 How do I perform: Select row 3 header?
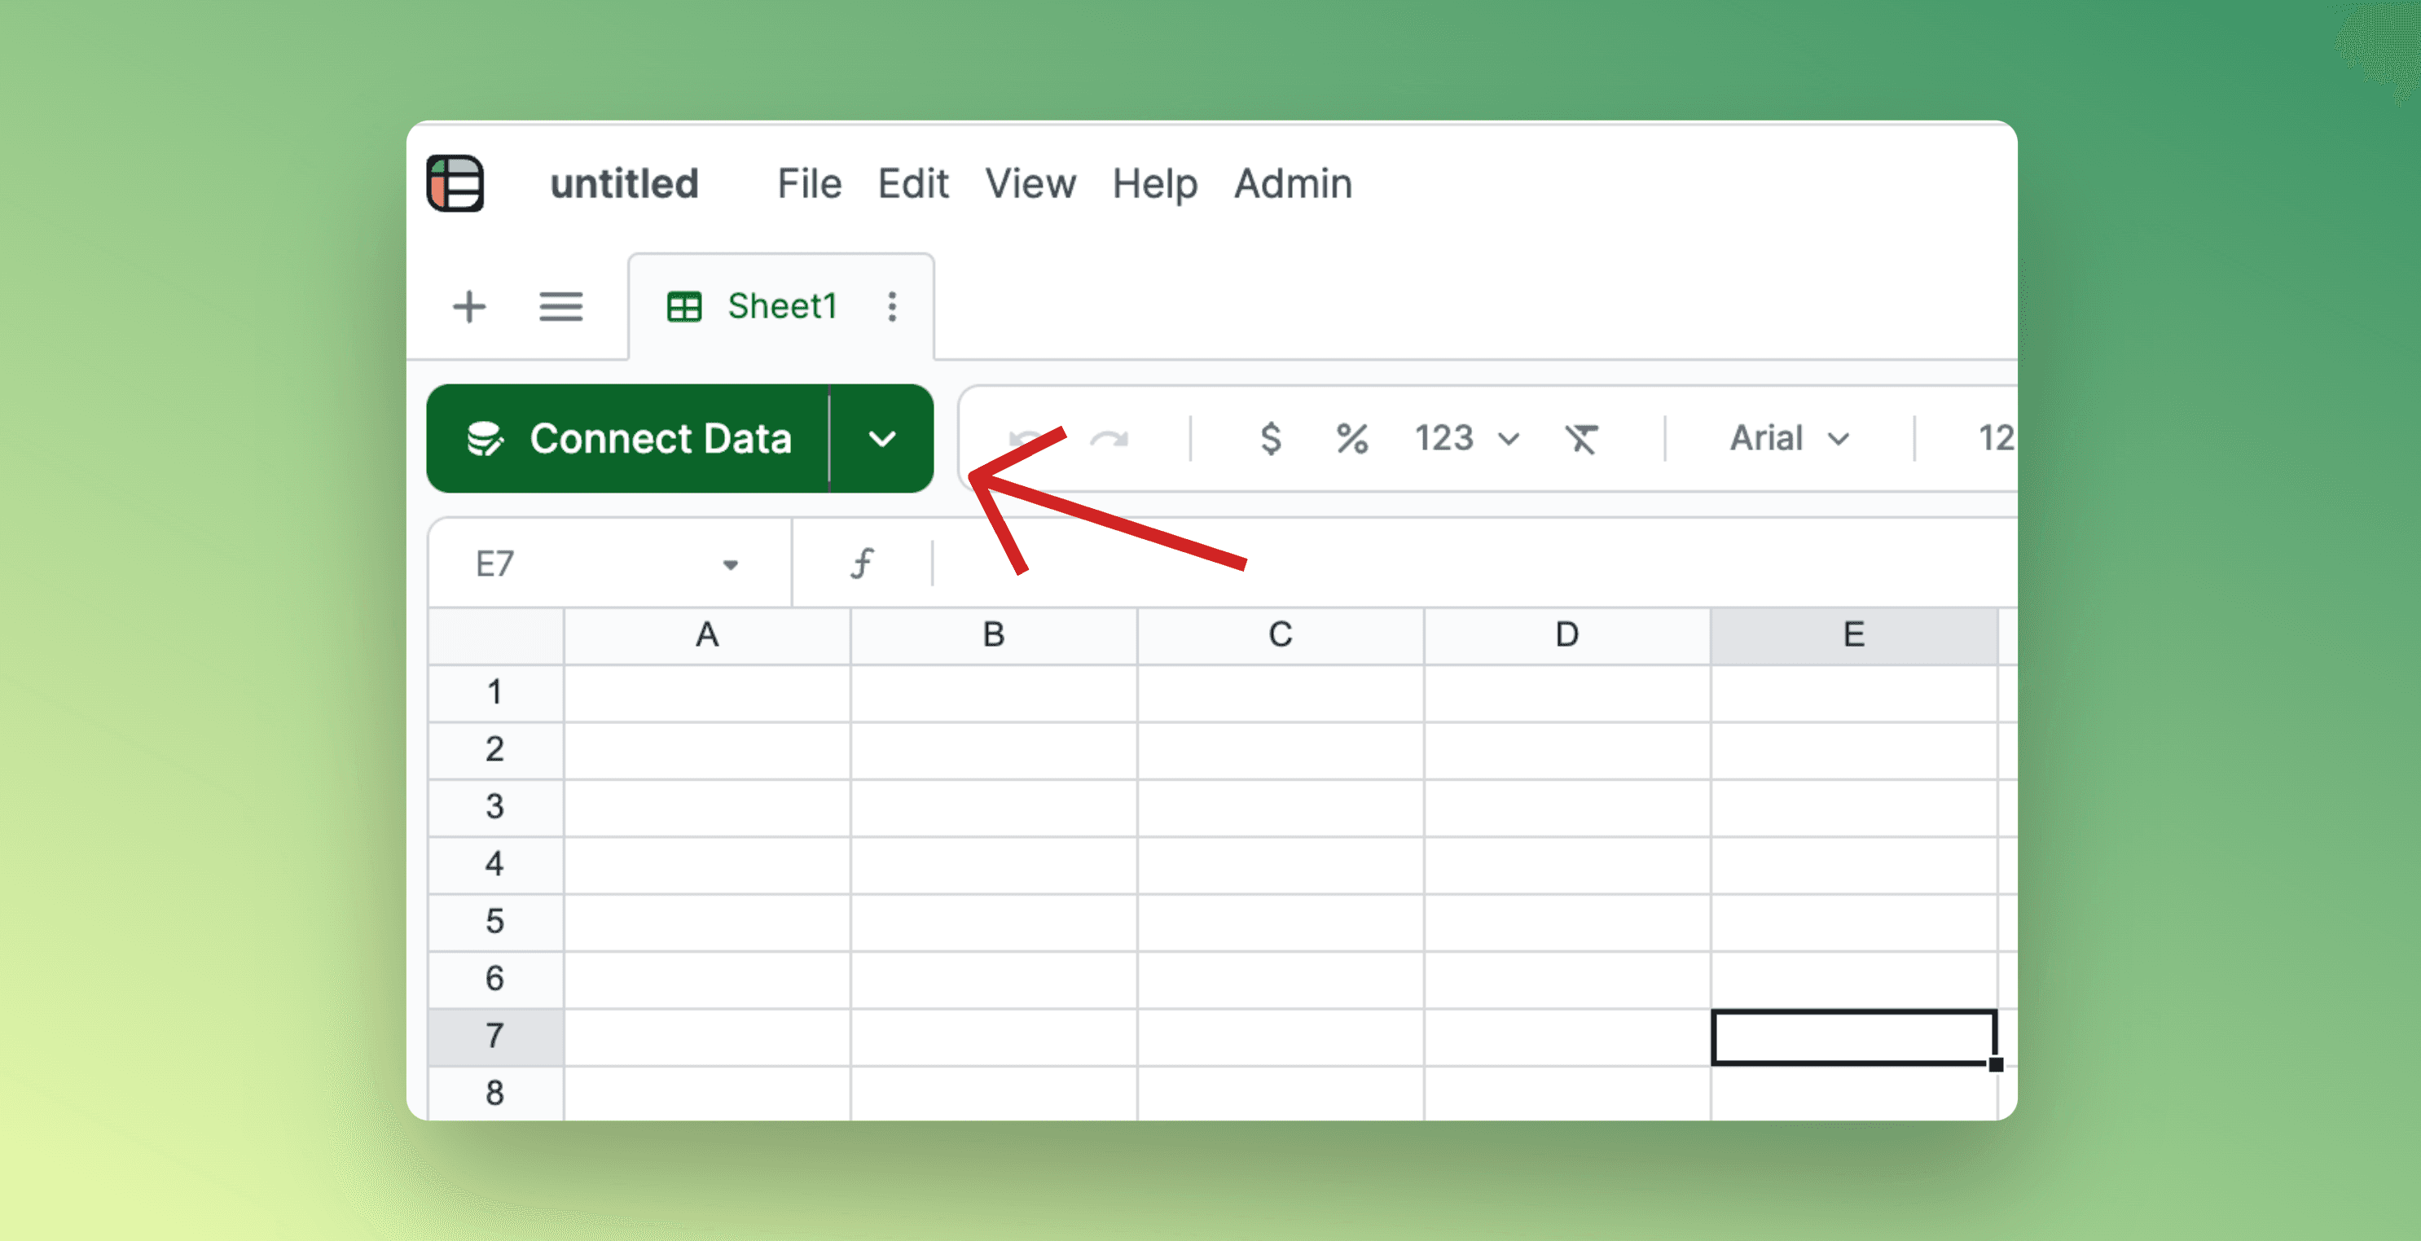pyautogui.click(x=495, y=807)
